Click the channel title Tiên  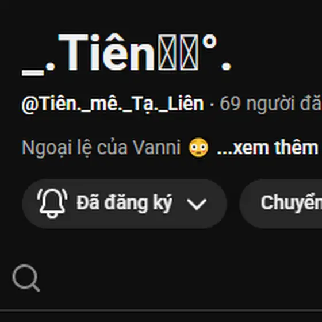(x=107, y=52)
